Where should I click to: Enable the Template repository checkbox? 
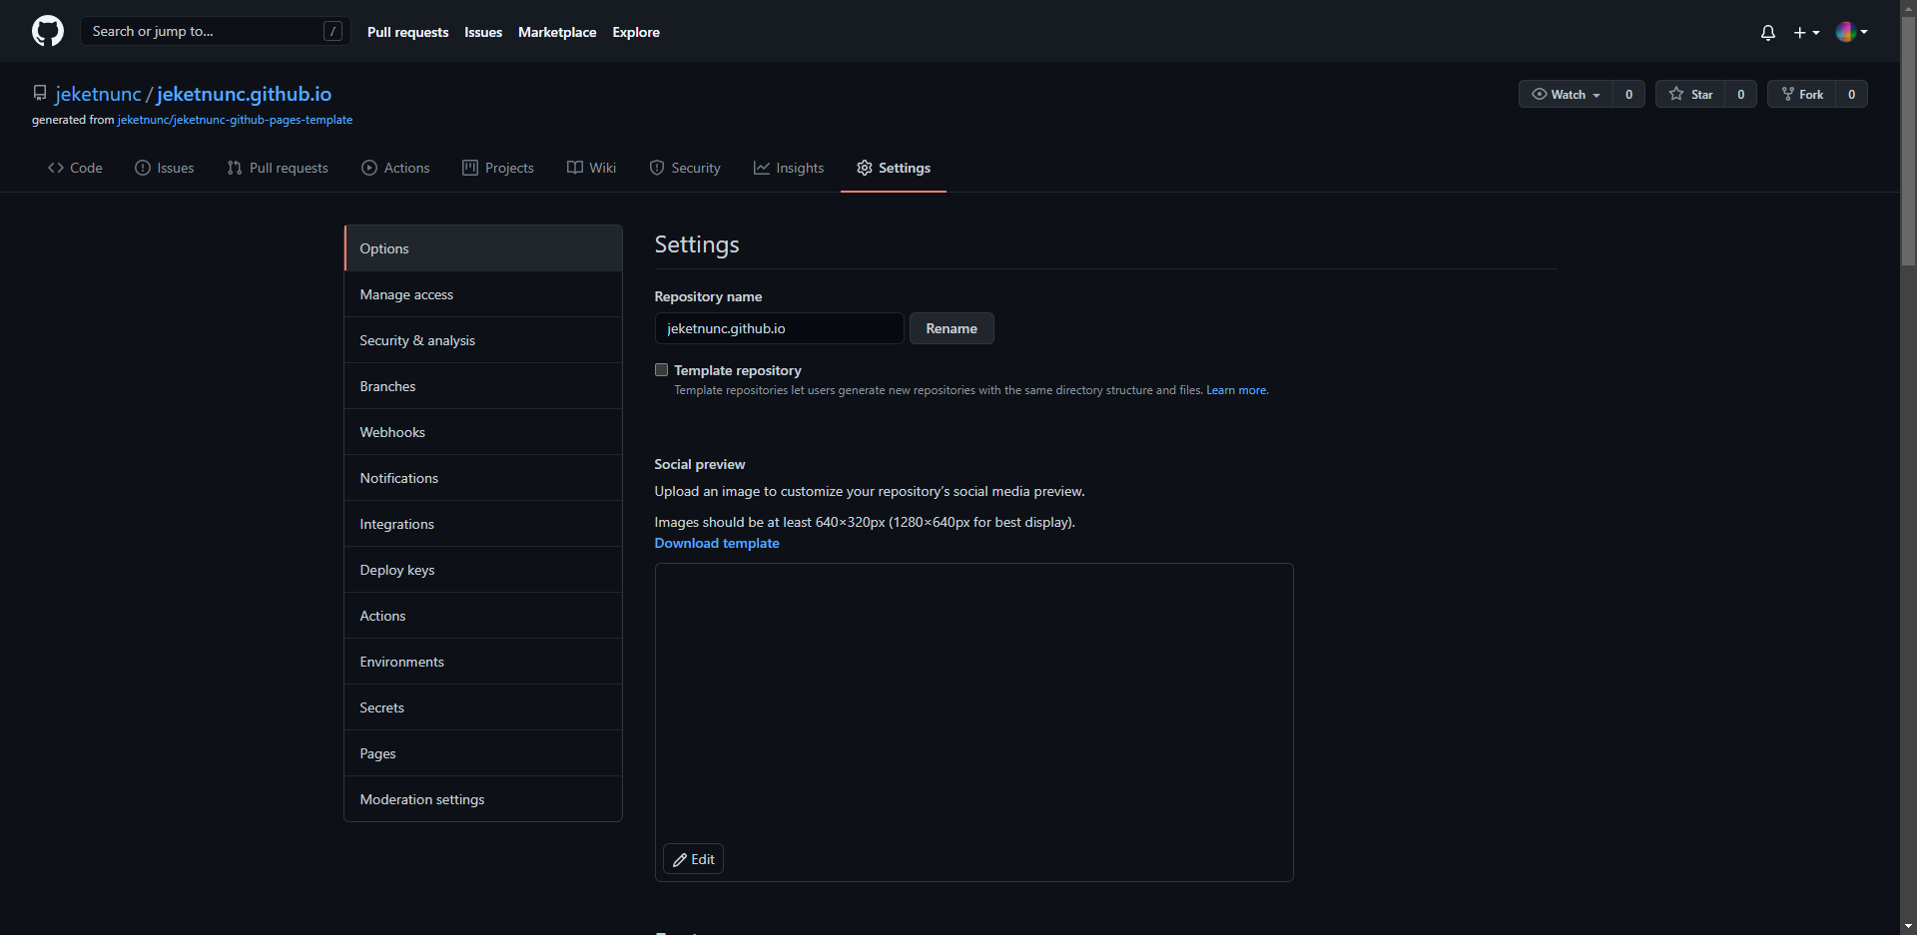pyautogui.click(x=661, y=369)
